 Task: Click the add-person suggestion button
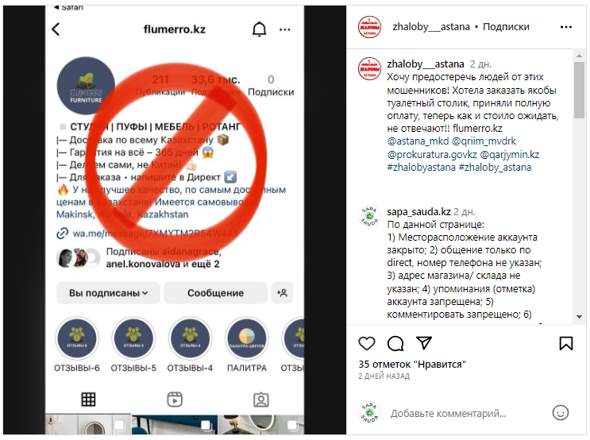[x=282, y=292]
